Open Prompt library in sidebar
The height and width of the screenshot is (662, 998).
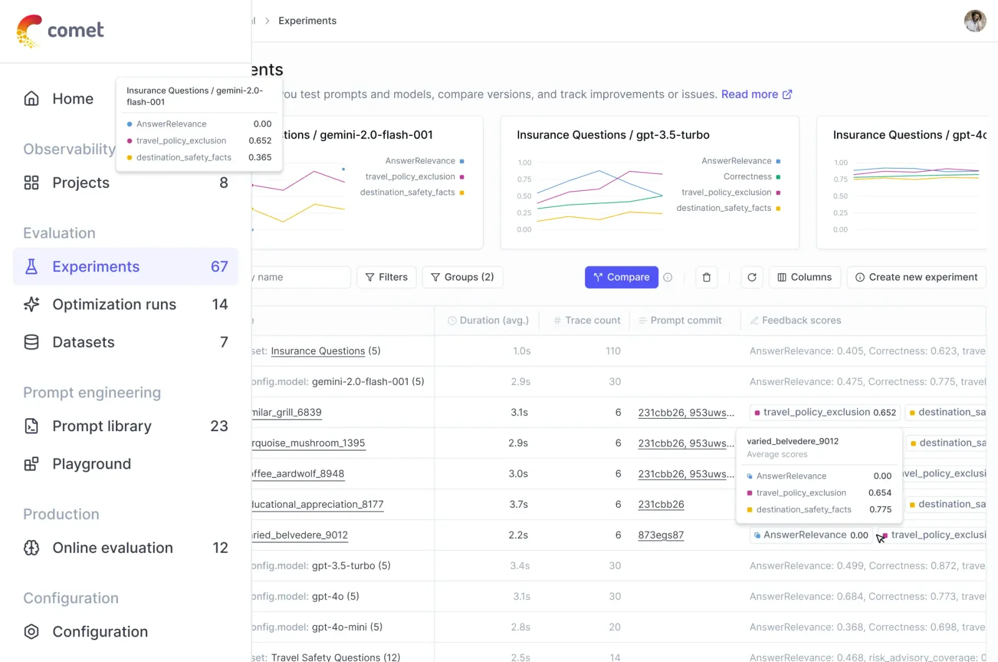pos(102,426)
